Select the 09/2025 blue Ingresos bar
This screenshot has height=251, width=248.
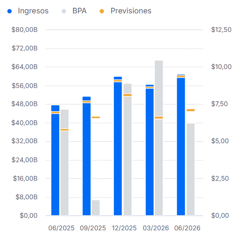(x=87, y=156)
